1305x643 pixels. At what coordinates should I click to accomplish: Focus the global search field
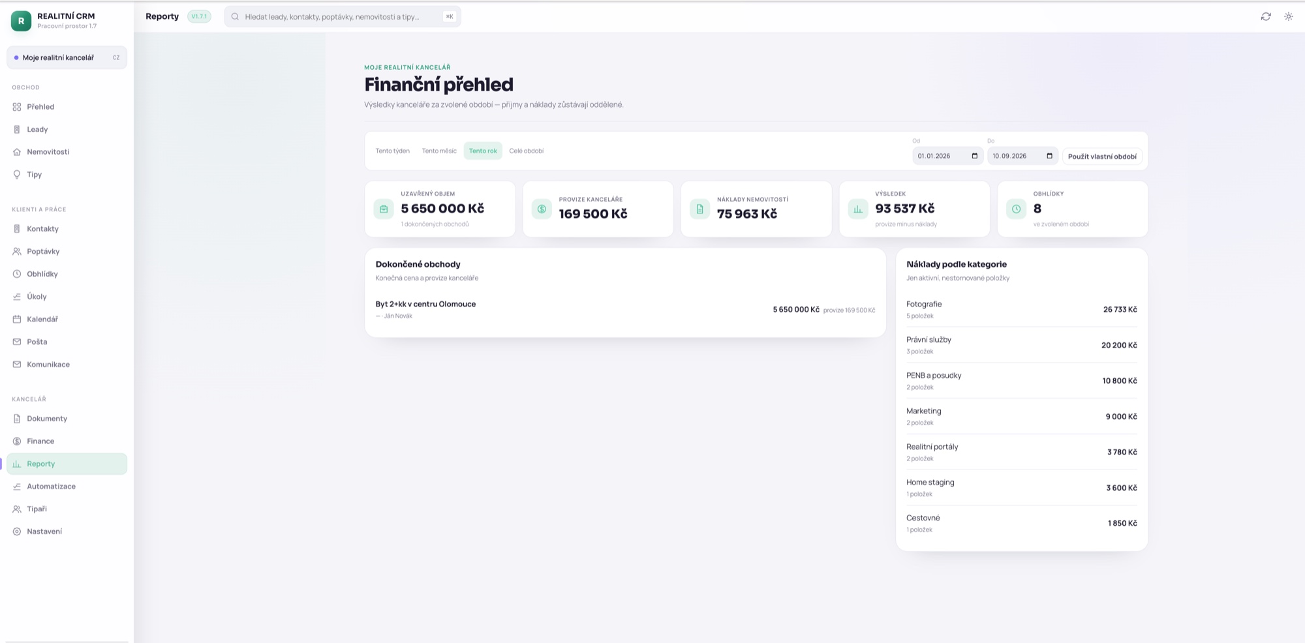click(x=343, y=17)
